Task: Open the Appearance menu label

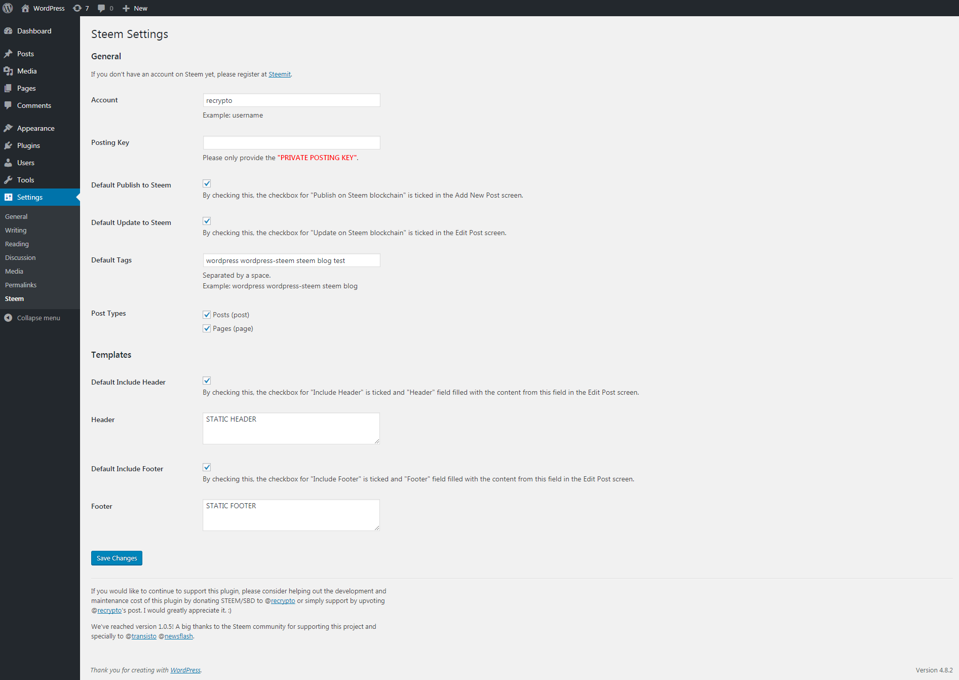Action: (x=36, y=128)
